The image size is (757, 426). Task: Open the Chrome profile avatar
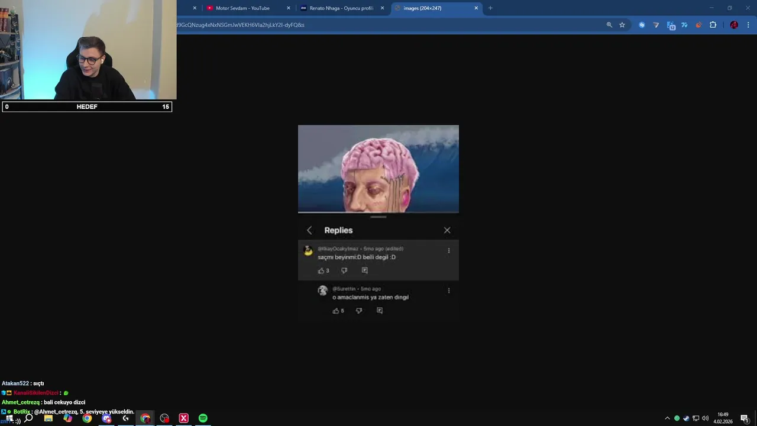734,25
